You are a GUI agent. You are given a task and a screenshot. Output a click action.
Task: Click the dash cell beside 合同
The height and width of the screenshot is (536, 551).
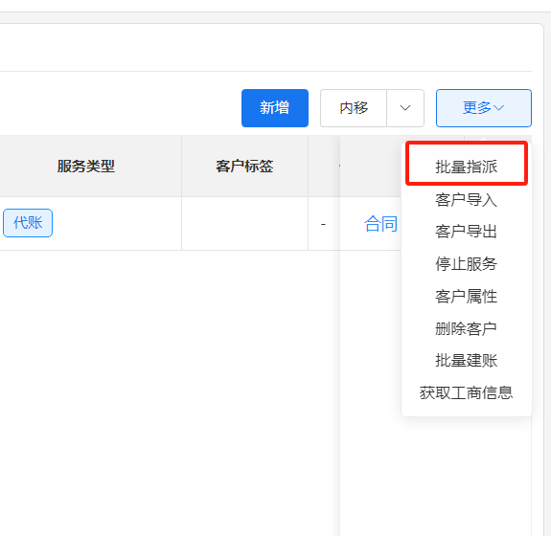pyautogui.click(x=324, y=224)
